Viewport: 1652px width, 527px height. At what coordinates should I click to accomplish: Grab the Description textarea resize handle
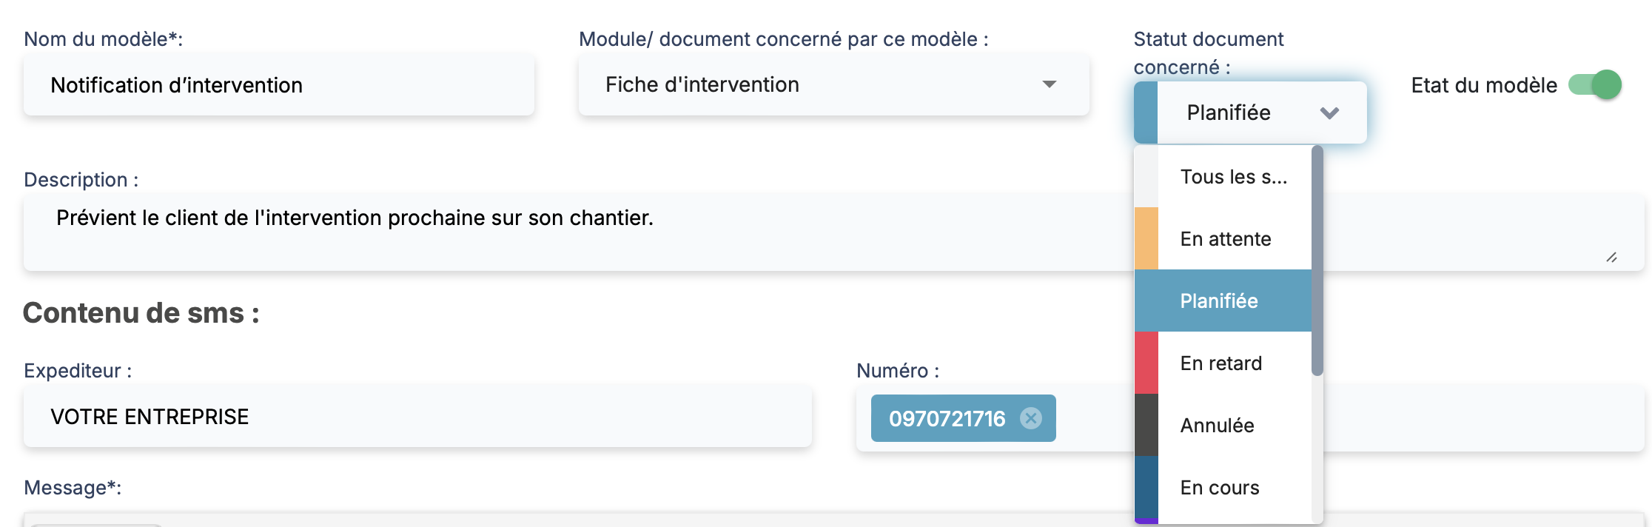point(1611,258)
